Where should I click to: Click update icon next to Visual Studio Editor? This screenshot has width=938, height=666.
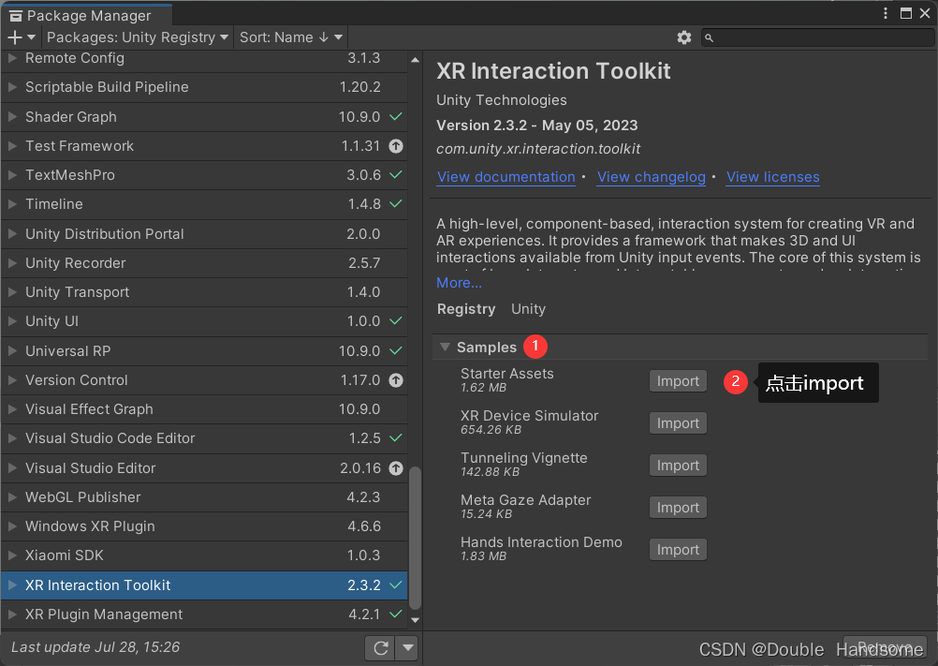(x=396, y=468)
